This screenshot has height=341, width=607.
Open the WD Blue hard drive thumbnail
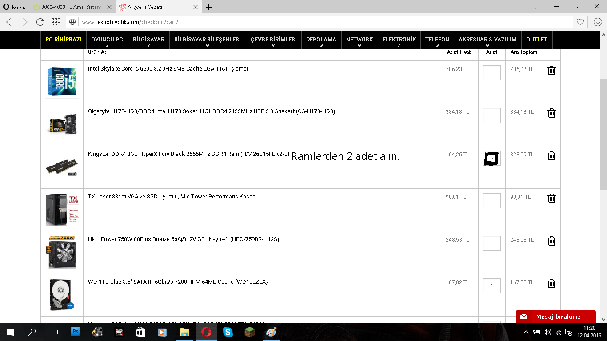tap(62, 295)
